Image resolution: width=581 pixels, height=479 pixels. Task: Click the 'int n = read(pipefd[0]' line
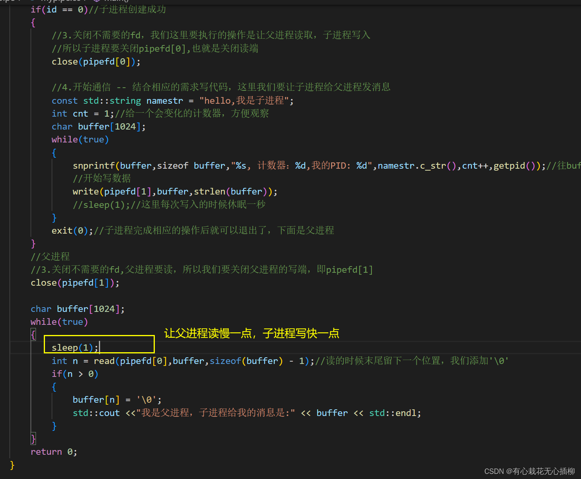tap(280, 360)
